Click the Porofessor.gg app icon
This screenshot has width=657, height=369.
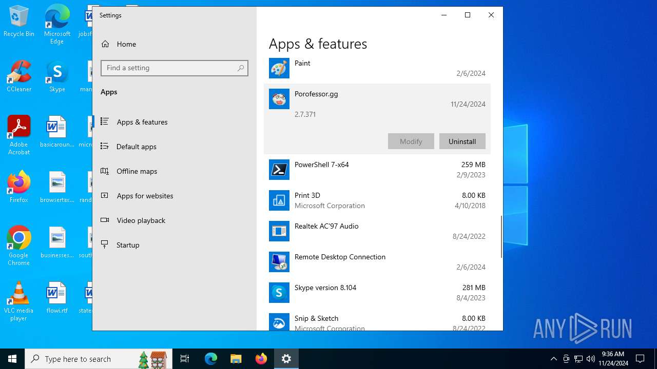tap(279, 99)
